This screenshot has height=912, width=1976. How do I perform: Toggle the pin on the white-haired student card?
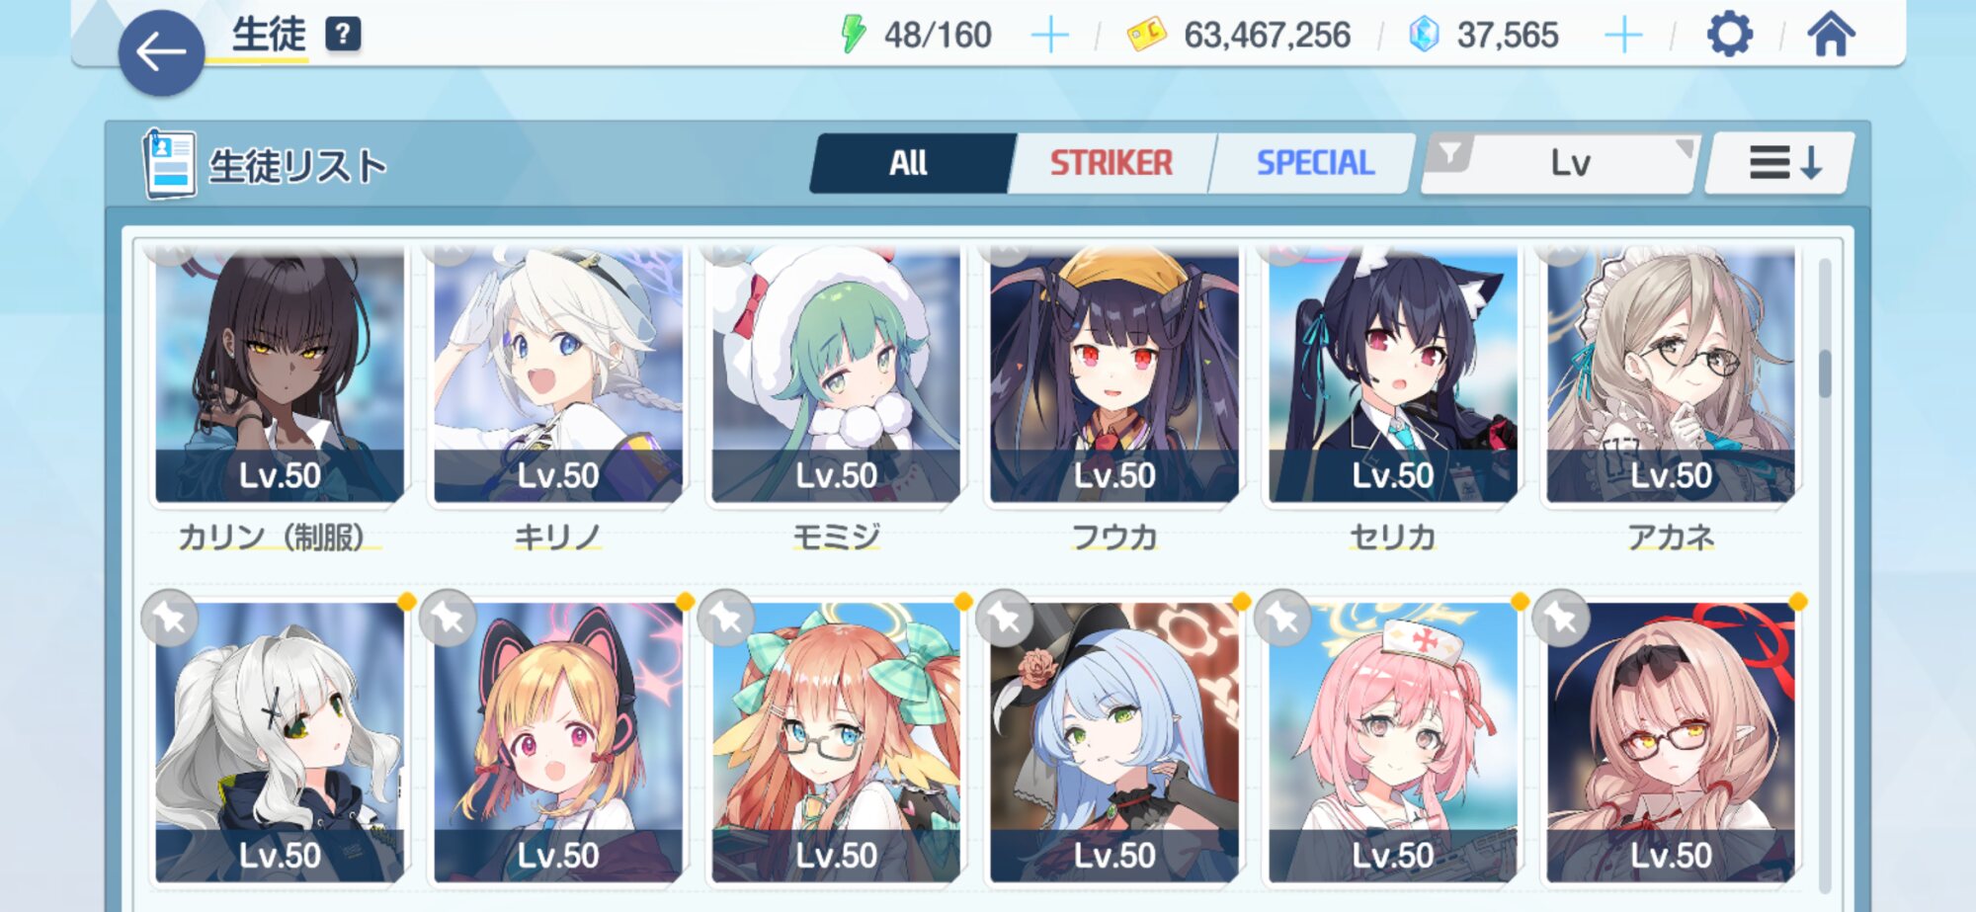point(170,619)
